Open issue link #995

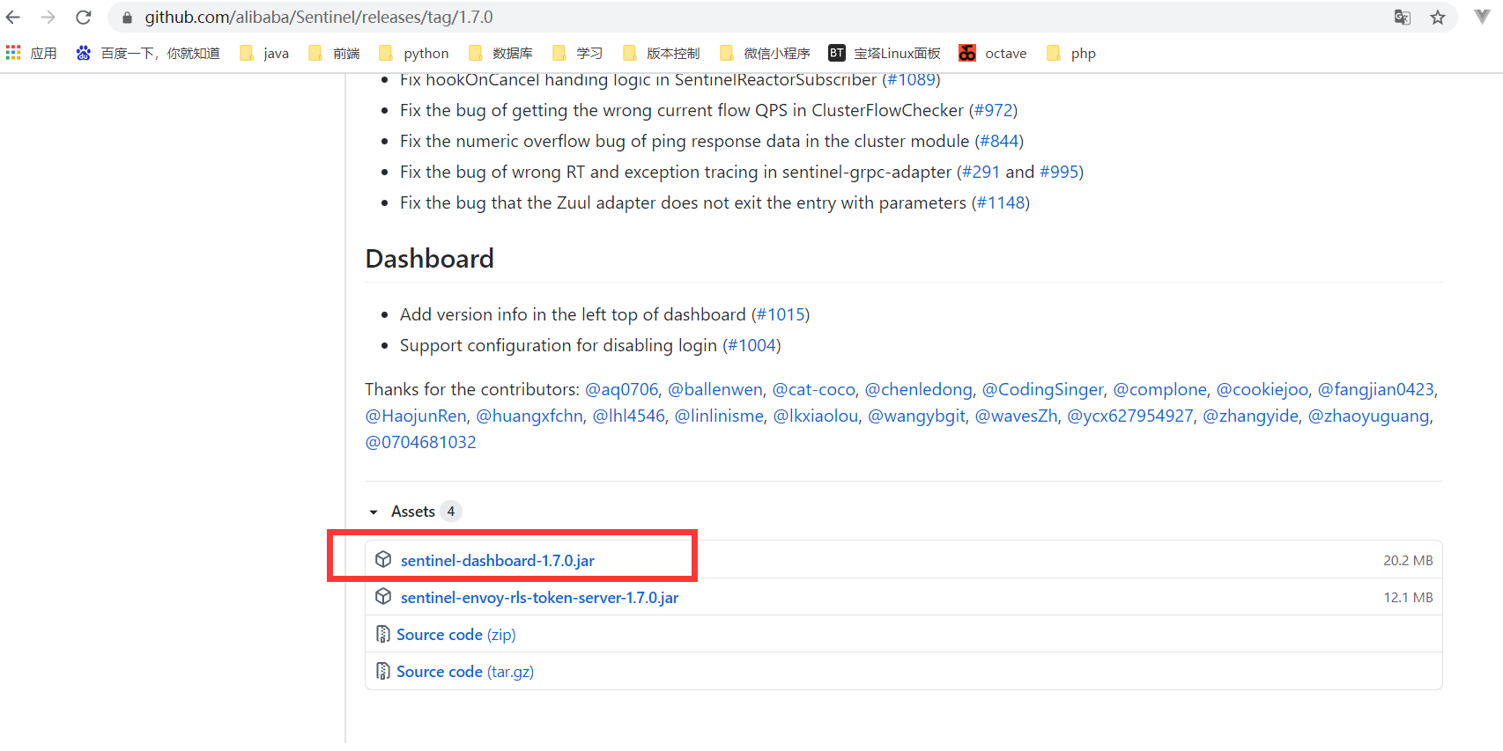1059,172
